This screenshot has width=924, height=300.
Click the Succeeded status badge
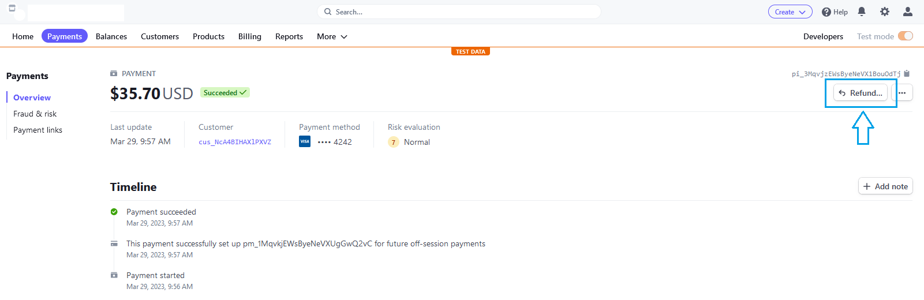(x=225, y=92)
